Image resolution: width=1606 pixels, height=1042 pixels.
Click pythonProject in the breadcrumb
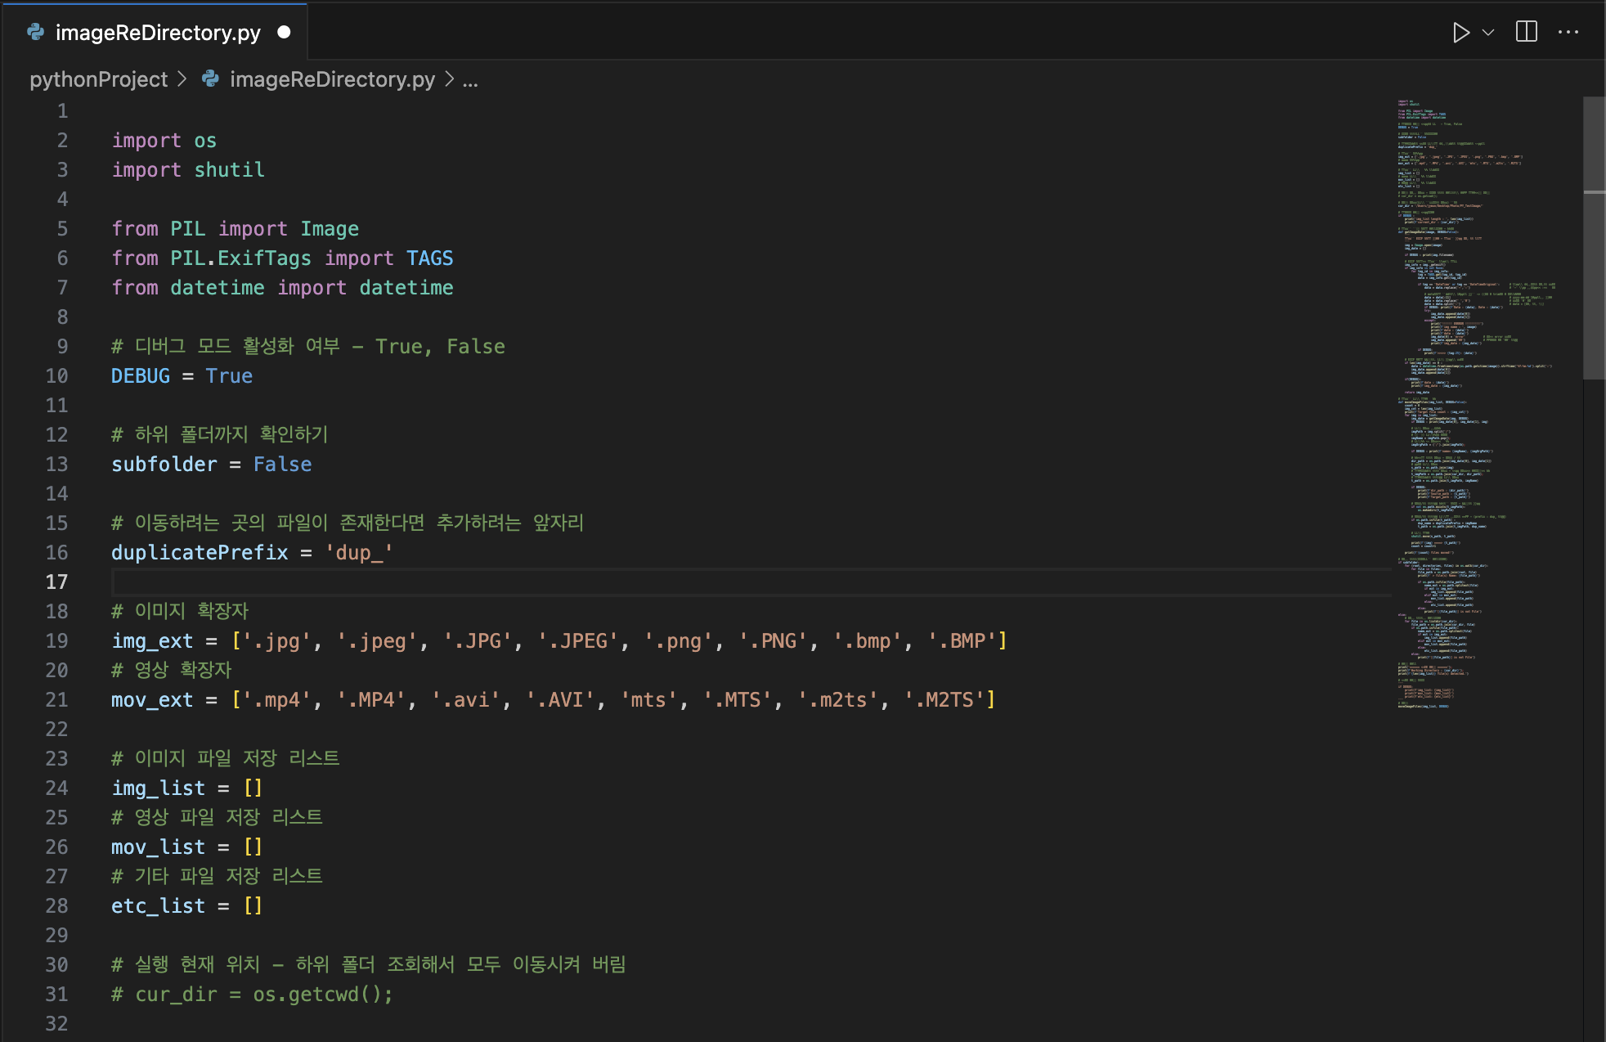(98, 79)
